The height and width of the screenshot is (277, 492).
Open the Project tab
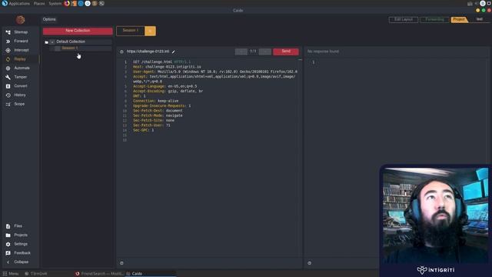pos(459,19)
